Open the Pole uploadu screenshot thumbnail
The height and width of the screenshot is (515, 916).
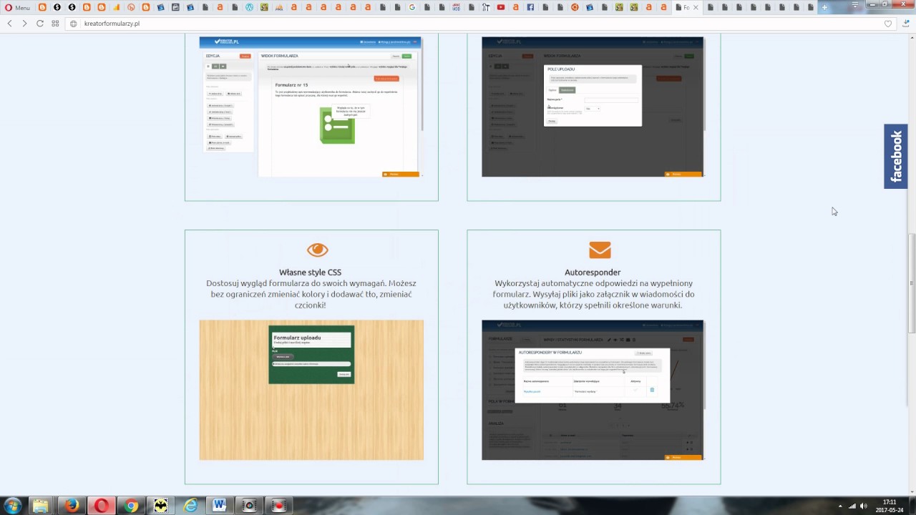(x=593, y=107)
